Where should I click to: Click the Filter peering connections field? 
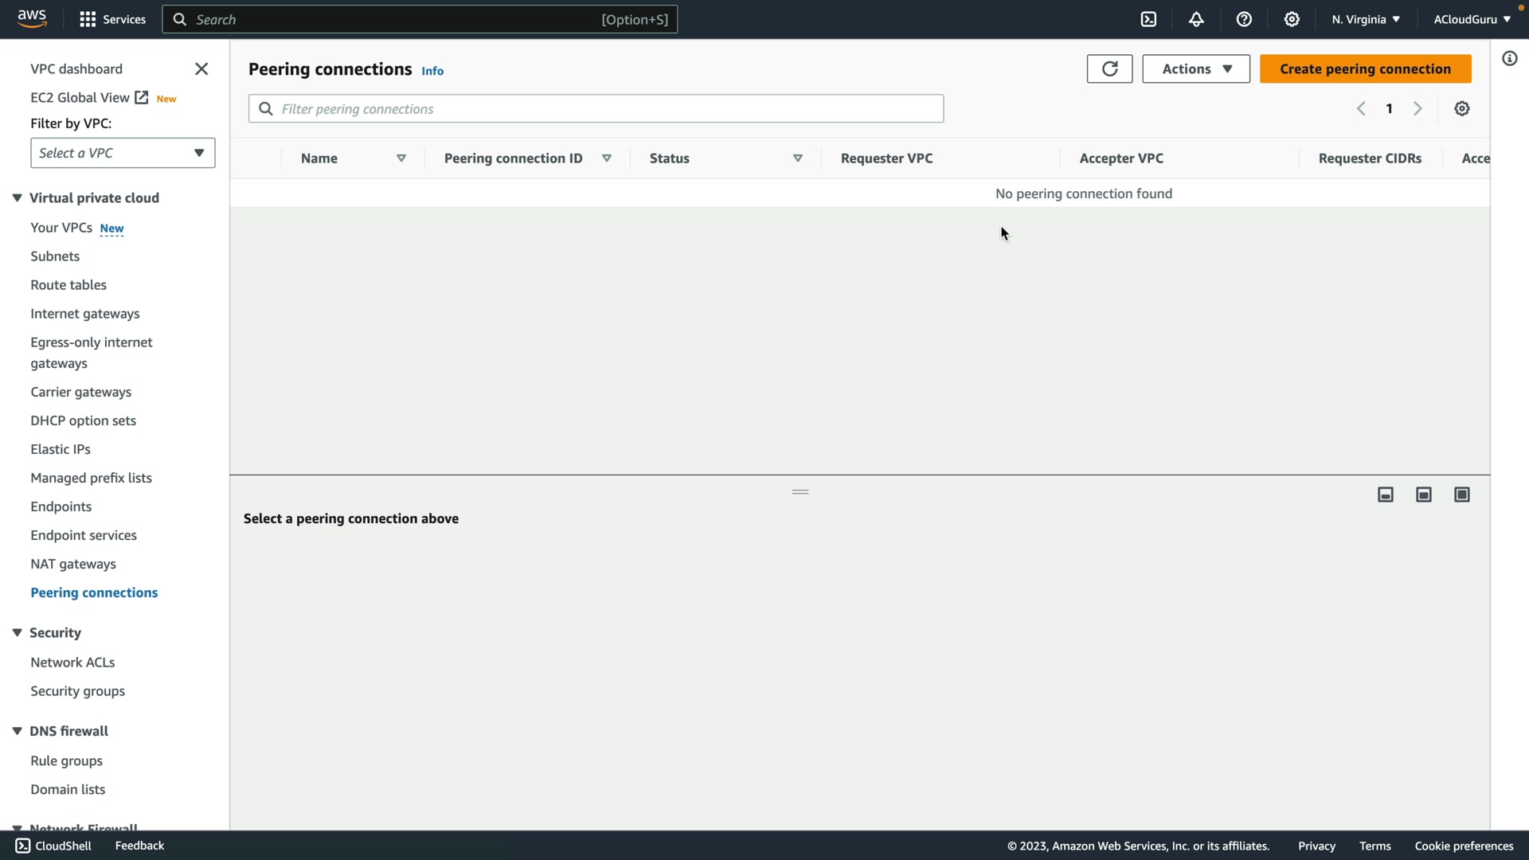pos(596,109)
